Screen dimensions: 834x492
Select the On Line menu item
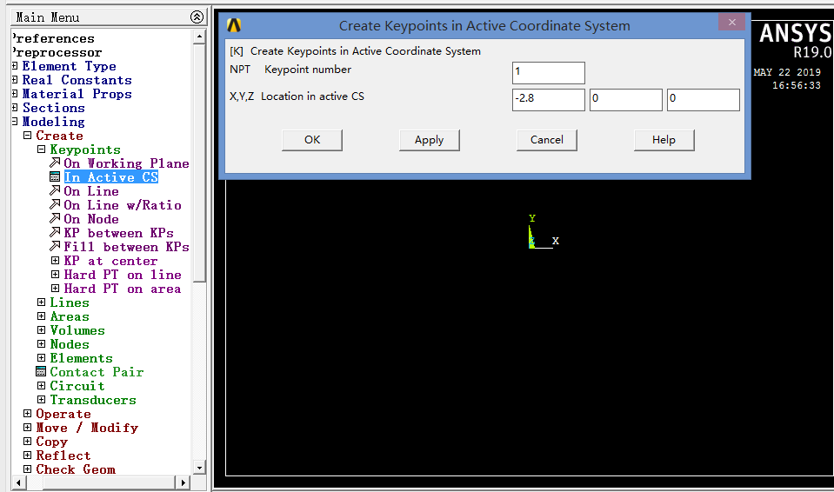click(91, 191)
